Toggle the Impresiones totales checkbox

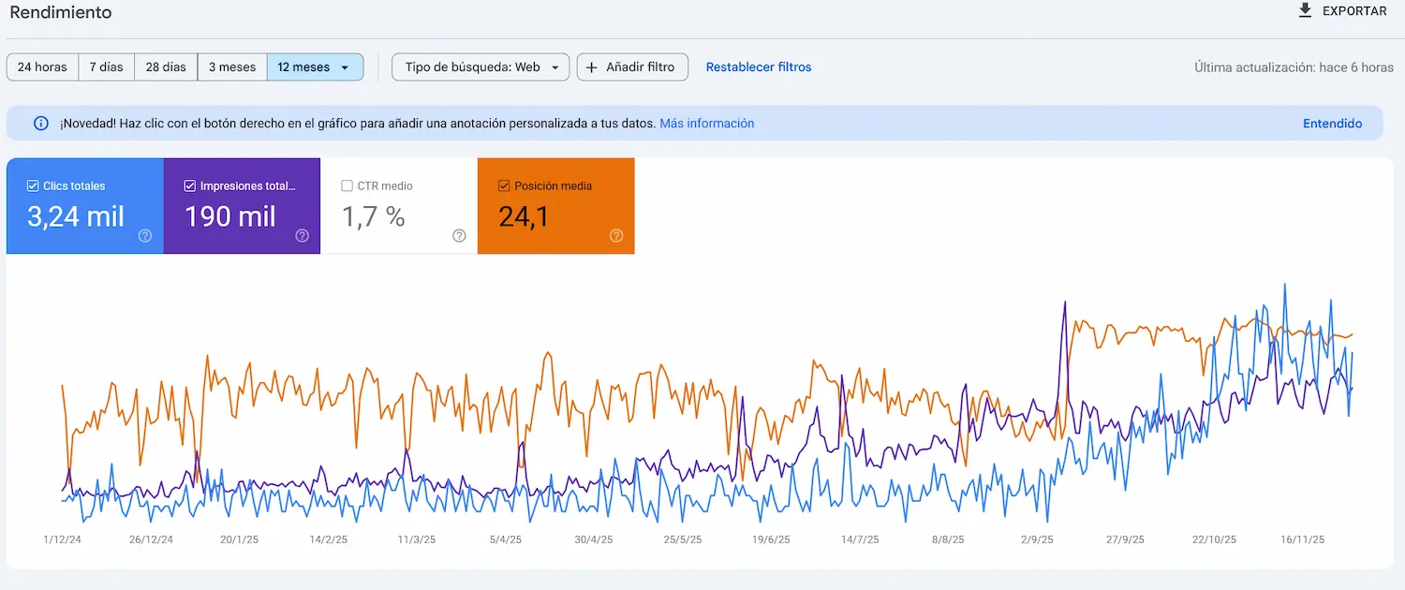tap(190, 186)
